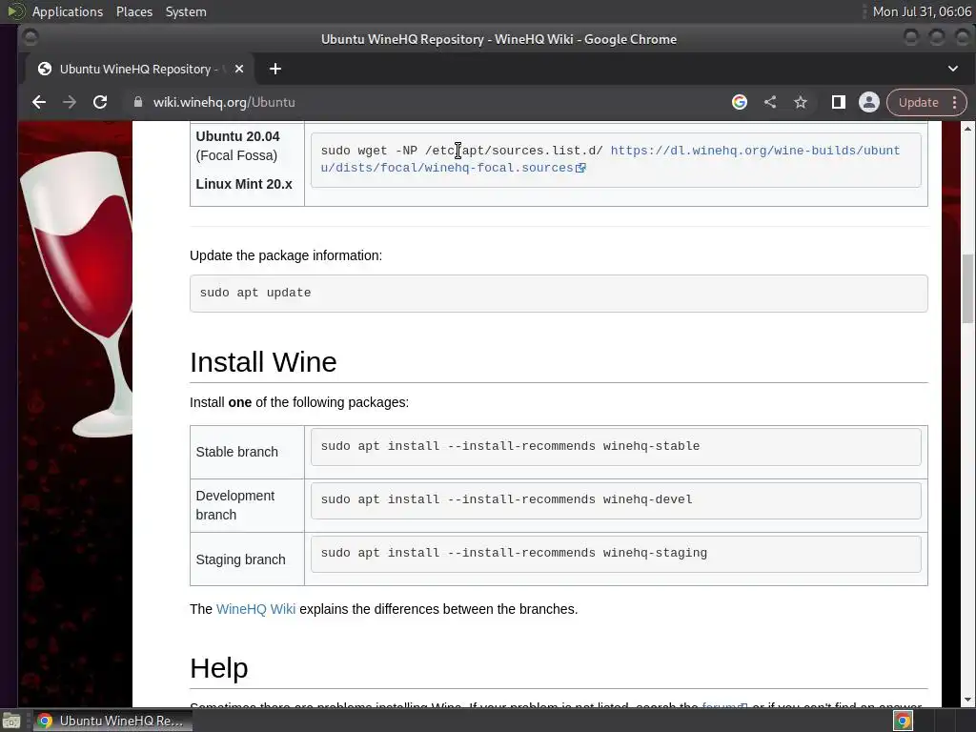Click the clock showing Mon Jul 31

[x=922, y=11]
